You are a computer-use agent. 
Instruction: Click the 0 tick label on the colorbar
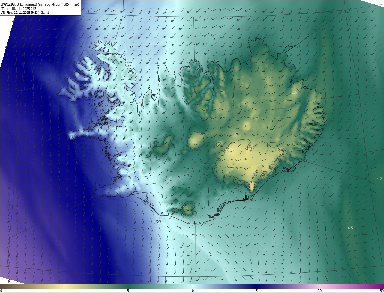click(x=1, y=291)
